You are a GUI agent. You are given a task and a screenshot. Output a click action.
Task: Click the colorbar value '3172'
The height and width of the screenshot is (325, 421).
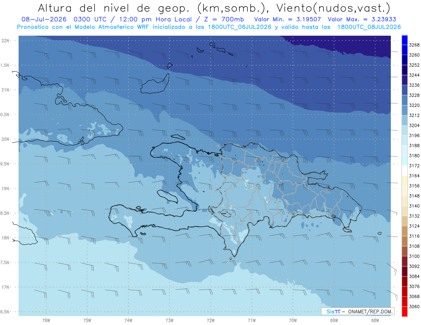coord(414,165)
